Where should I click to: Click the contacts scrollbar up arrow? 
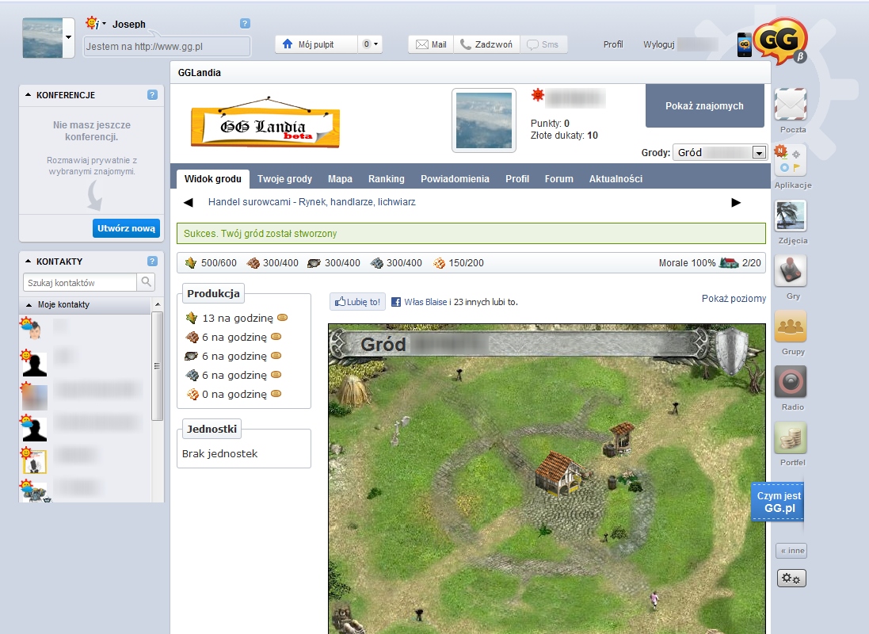pos(158,304)
